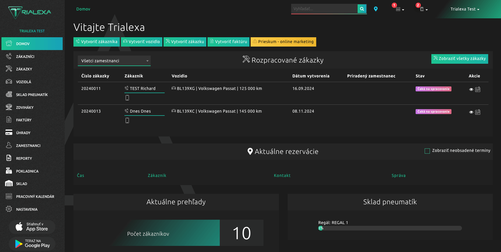This screenshot has width=501, height=252.
Task: Open document icon for order 20240013
Action: pos(478,112)
